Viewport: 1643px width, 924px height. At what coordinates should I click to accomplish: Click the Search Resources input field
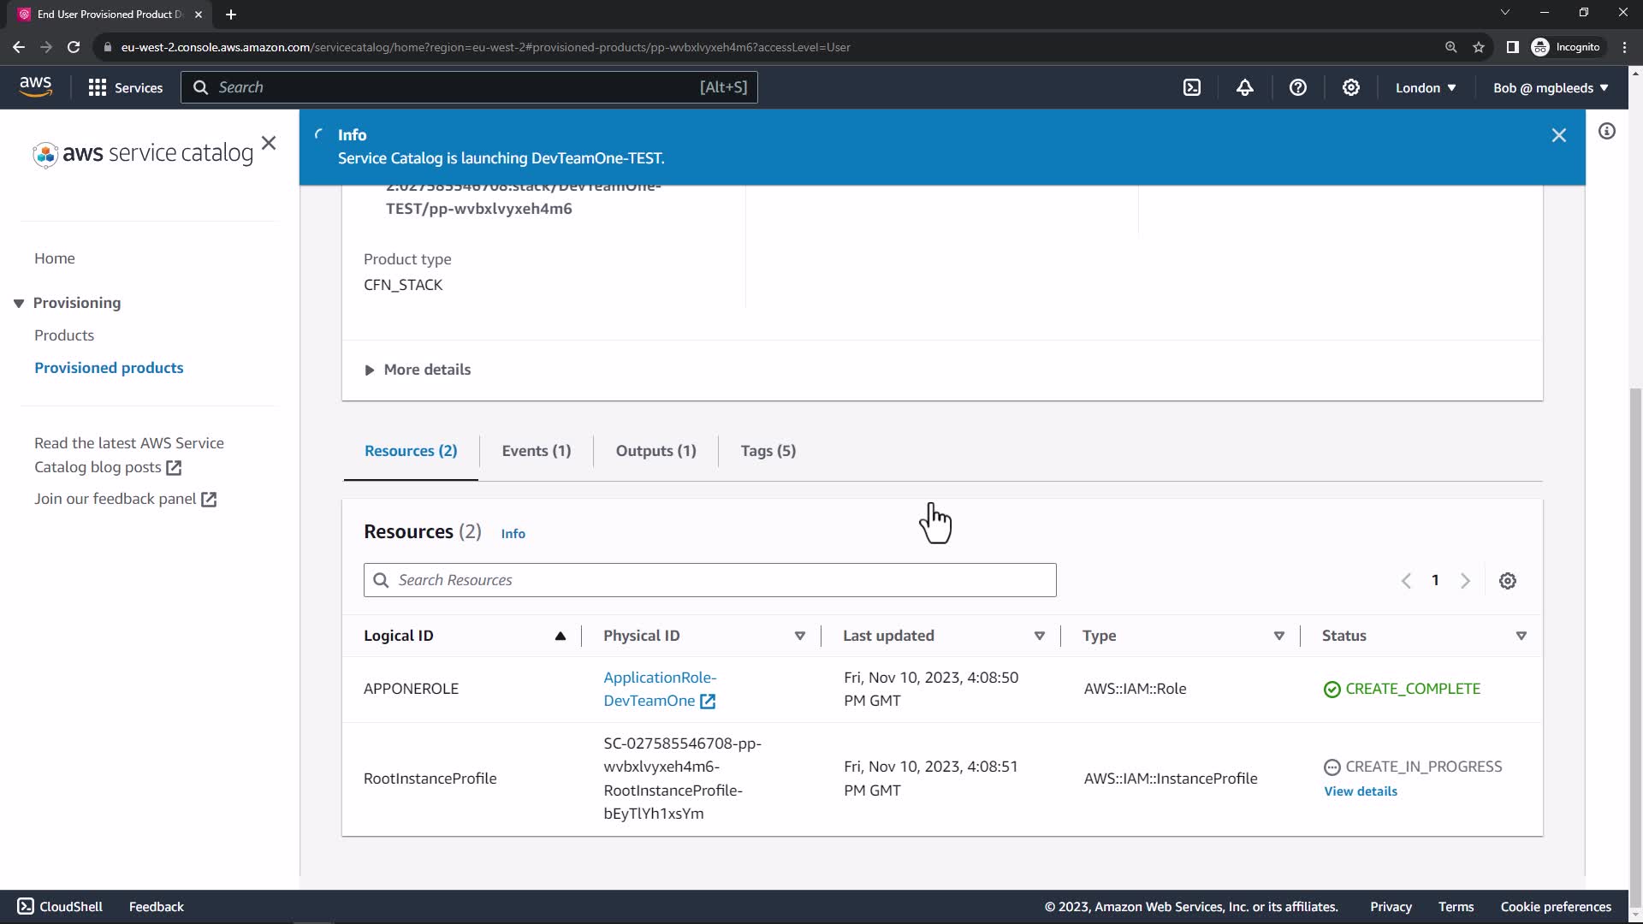pyautogui.click(x=710, y=580)
